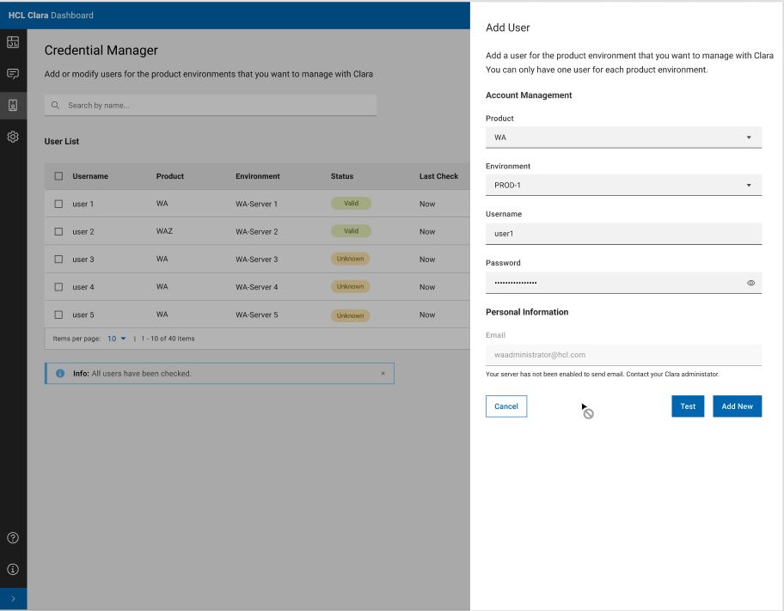This screenshot has height=611, width=784.
Task: Toggle the select-all checkbox in table header
Action: 58,176
